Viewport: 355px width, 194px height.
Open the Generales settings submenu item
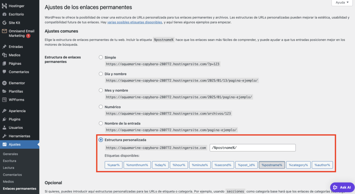10,154
